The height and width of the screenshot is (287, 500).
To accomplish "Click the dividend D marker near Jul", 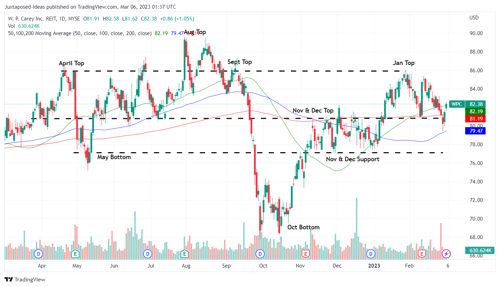I will coord(148,254).
